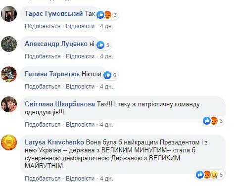Image resolution: width=236 pixels, height=186 pixels.
Task: Click the like reaction icon on Александр Луценко's comment
Action: 100,45
